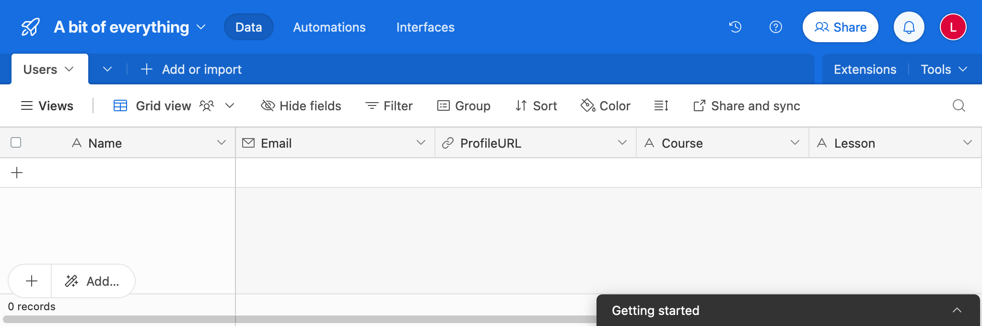Screen dimensions: 982x326
Task: Open the Grid view options chevron
Action: click(230, 105)
